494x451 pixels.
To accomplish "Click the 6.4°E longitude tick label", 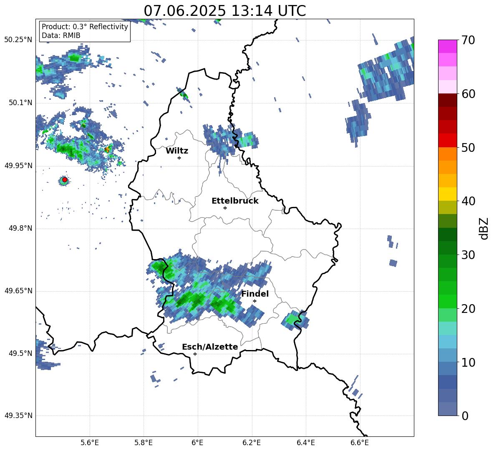I will [x=305, y=443].
